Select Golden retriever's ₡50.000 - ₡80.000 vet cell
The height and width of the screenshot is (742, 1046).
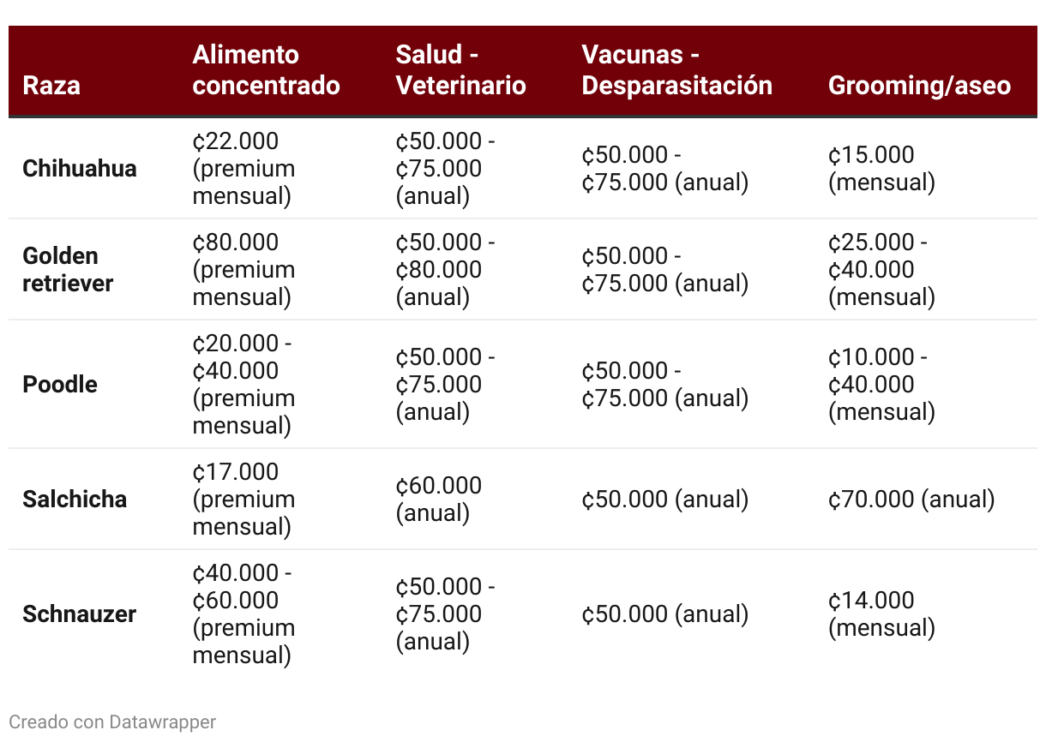[444, 269]
